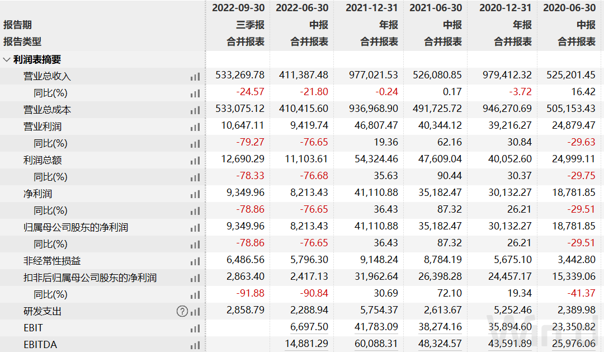The width and height of the screenshot is (604, 352).
Task: Open chart icon for 利润总额 row
Action: 195,161
